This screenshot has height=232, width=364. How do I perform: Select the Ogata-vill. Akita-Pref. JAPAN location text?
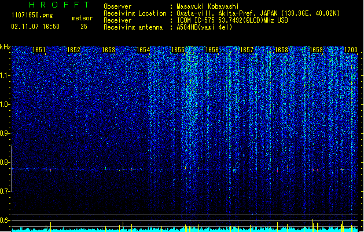258,13
